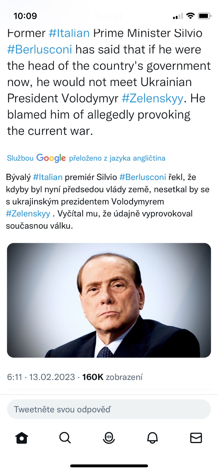
Task: Tap the cellular signal bars icon
Action: click(178, 17)
